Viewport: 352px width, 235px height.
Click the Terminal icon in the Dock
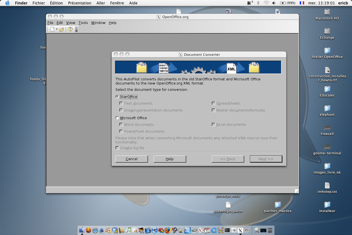(x=227, y=230)
